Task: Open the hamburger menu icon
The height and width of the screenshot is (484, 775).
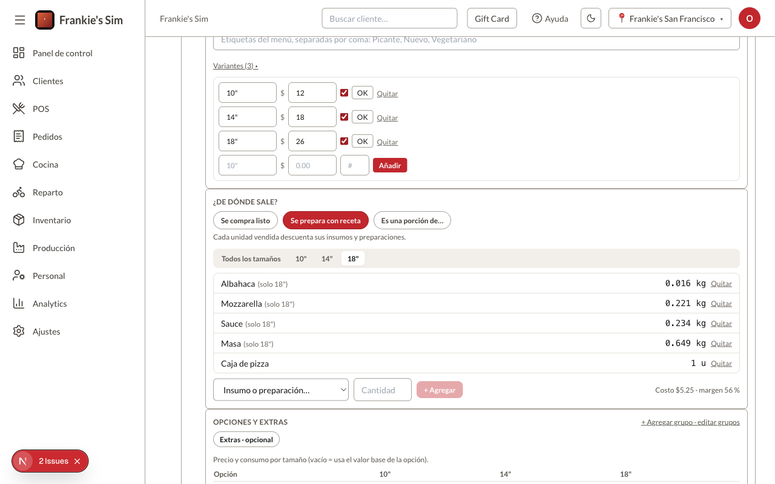Action: pyautogui.click(x=20, y=20)
